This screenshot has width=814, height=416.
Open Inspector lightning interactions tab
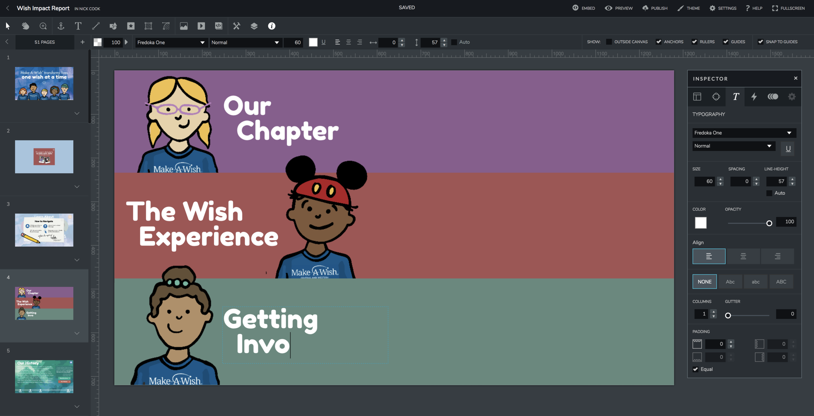pos(754,97)
